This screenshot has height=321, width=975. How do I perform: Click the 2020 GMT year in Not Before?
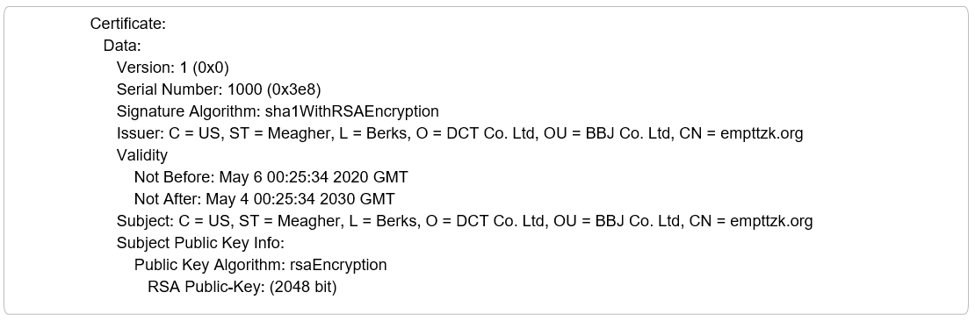click(371, 177)
